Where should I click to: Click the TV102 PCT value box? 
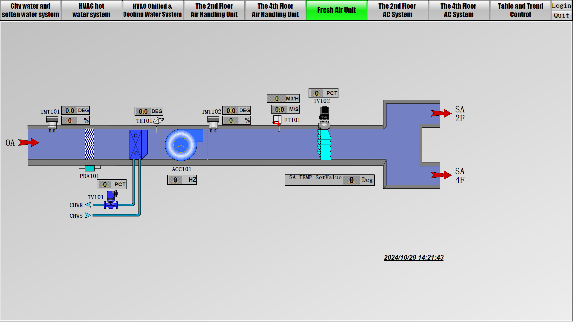(317, 93)
